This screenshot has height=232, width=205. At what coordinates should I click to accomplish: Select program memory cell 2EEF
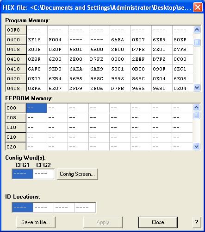pyautogui.click(x=141, y=59)
